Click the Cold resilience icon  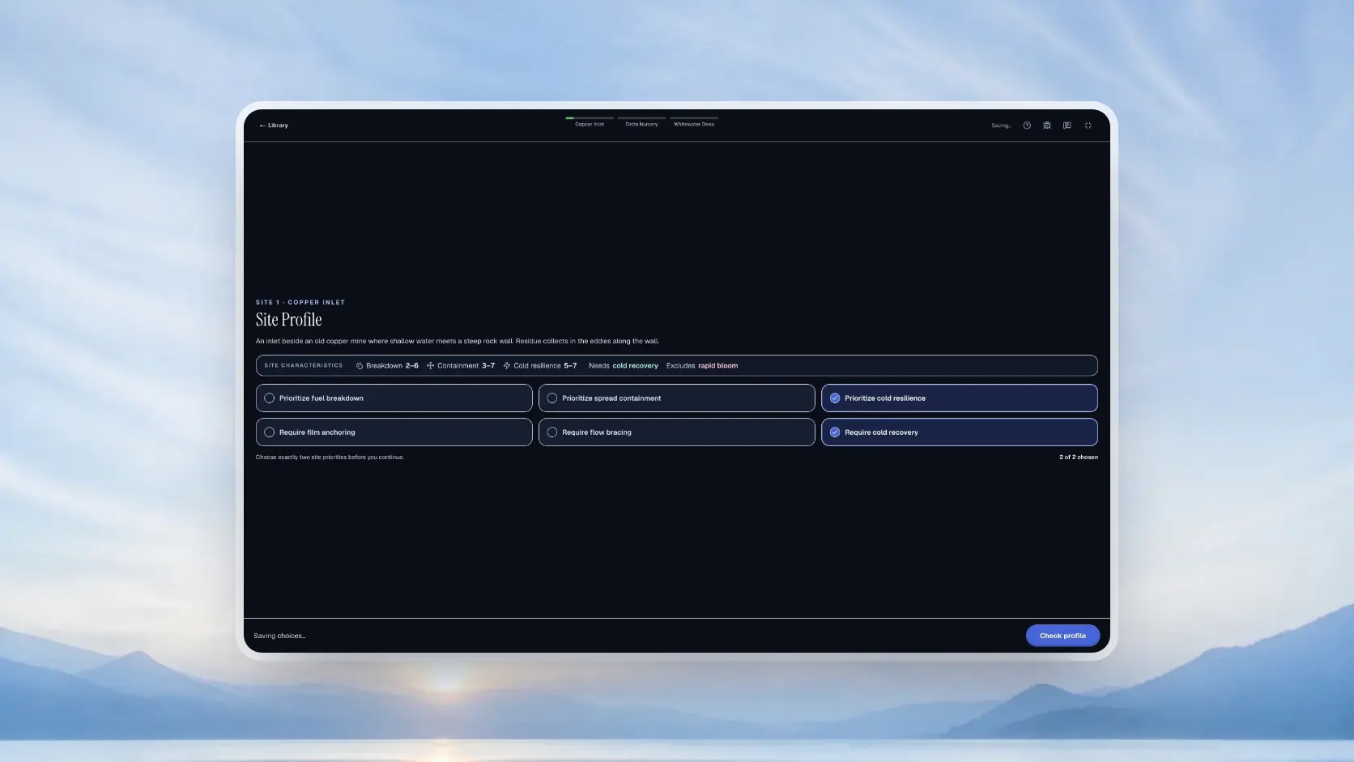tap(507, 366)
